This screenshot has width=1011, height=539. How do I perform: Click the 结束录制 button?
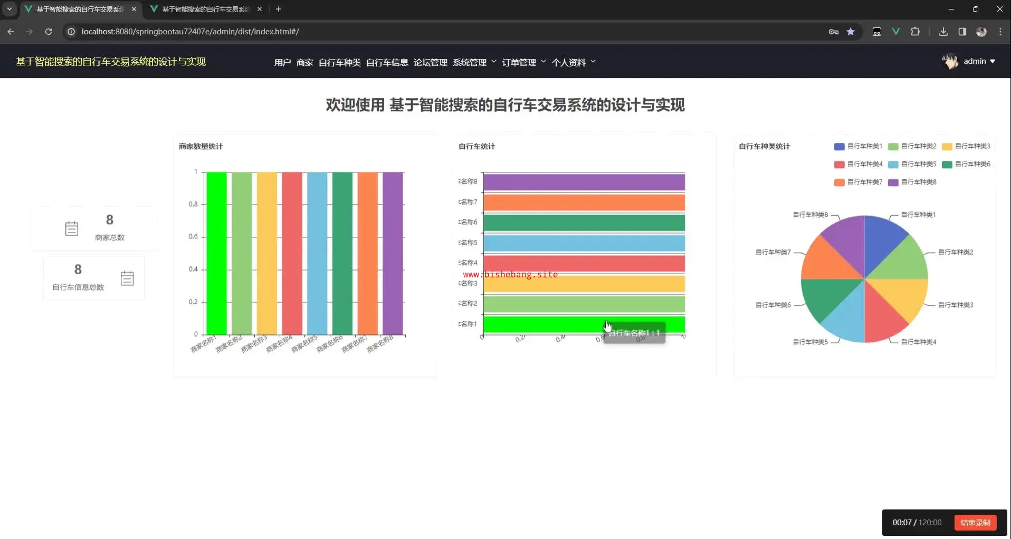point(975,523)
